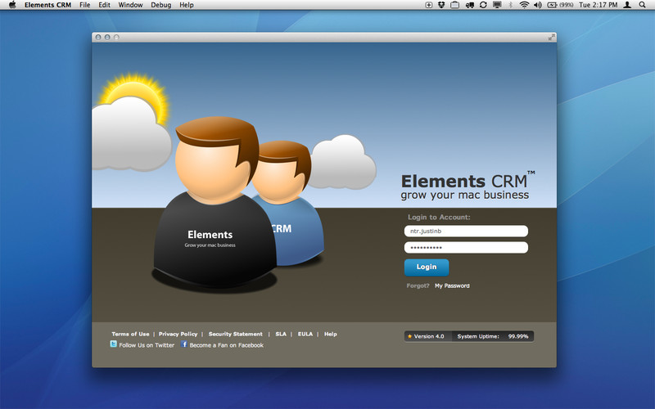The width and height of the screenshot is (655, 409).
Task: Close the Elements CRM window
Action: pyautogui.click(x=98, y=37)
